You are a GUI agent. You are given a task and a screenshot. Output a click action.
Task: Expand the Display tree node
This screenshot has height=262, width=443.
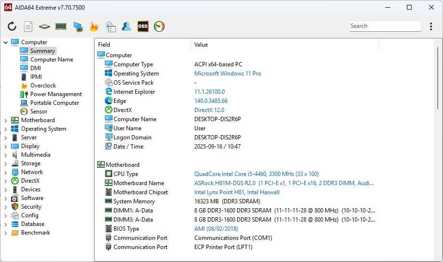coord(6,147)
